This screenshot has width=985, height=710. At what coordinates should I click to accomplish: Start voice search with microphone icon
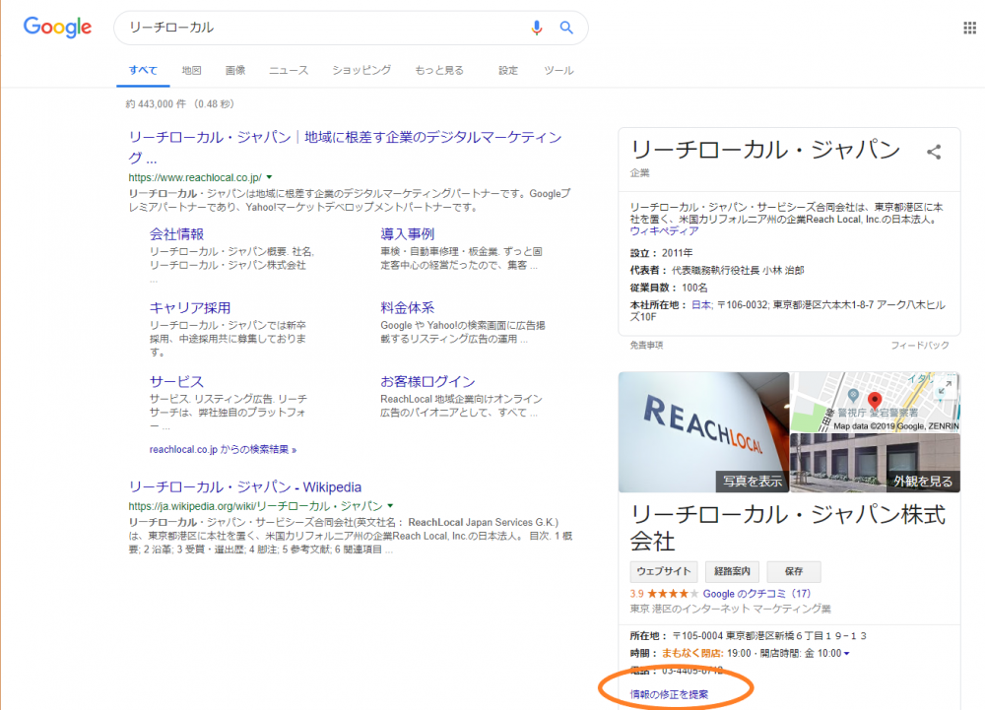coord(537,28)
